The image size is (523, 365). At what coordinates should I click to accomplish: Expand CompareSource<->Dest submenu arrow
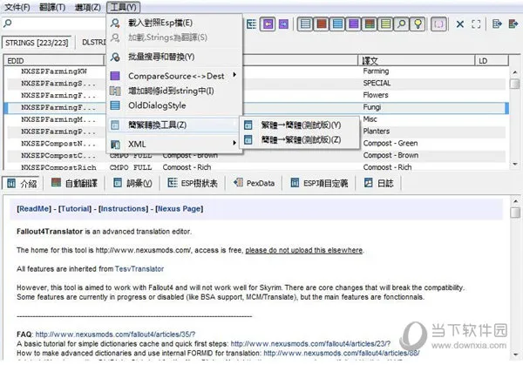(x=234, y=75)
